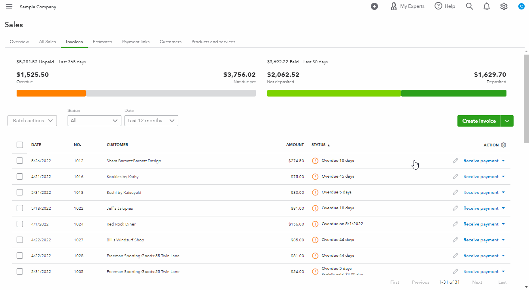This screenshot has height=290, width=529.
Task: Open the notifications bell
Action: point(487,6)
